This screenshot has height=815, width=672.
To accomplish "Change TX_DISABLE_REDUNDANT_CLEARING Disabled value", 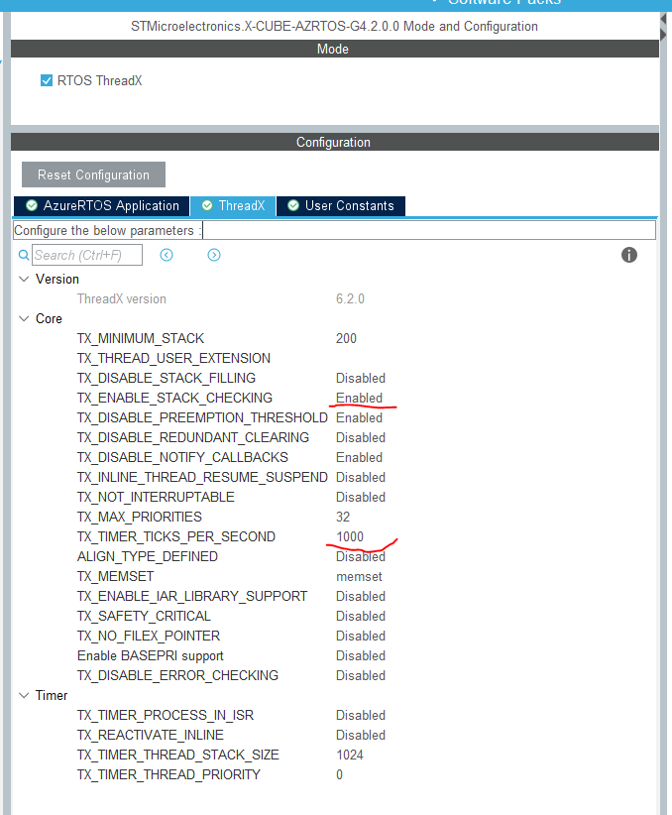I will click(x=361, y=437).
